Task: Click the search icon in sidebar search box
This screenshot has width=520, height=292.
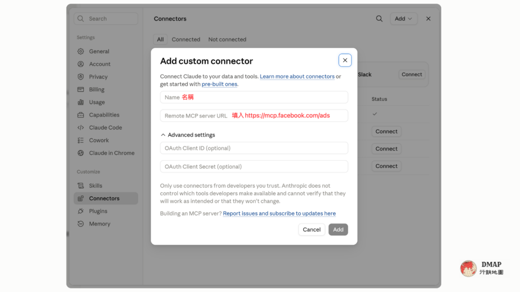Action: pos(81,19)
